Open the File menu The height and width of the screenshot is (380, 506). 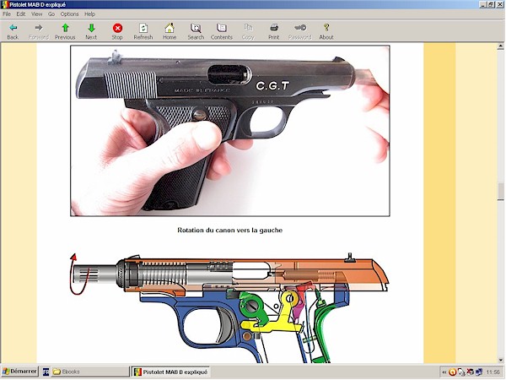pyautogui.click(x=7, y=14)
